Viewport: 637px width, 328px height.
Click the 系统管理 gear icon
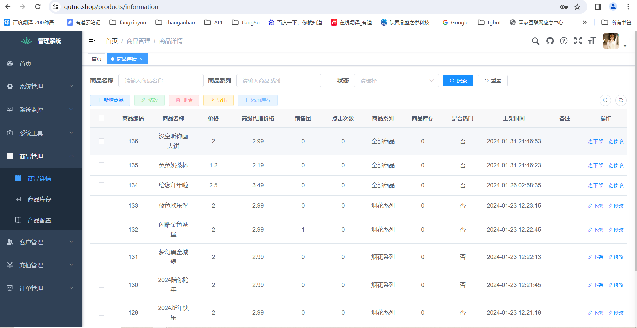[x=10, y=86]
